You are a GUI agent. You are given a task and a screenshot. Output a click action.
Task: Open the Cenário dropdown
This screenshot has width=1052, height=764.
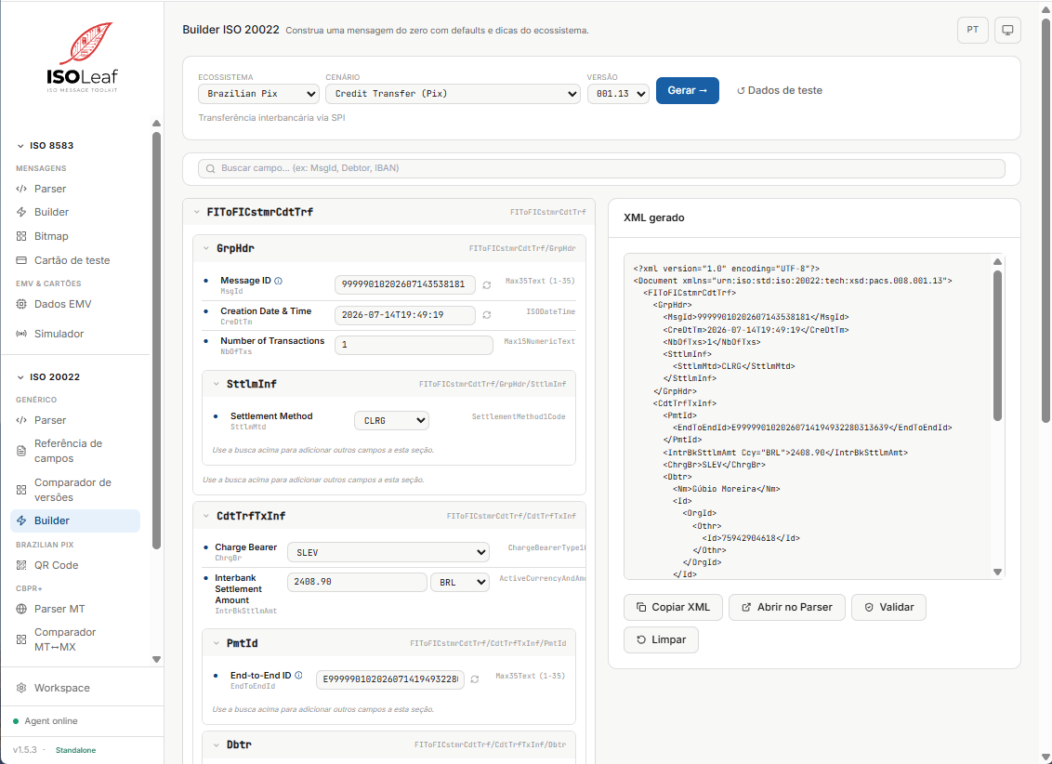point(453,94)
